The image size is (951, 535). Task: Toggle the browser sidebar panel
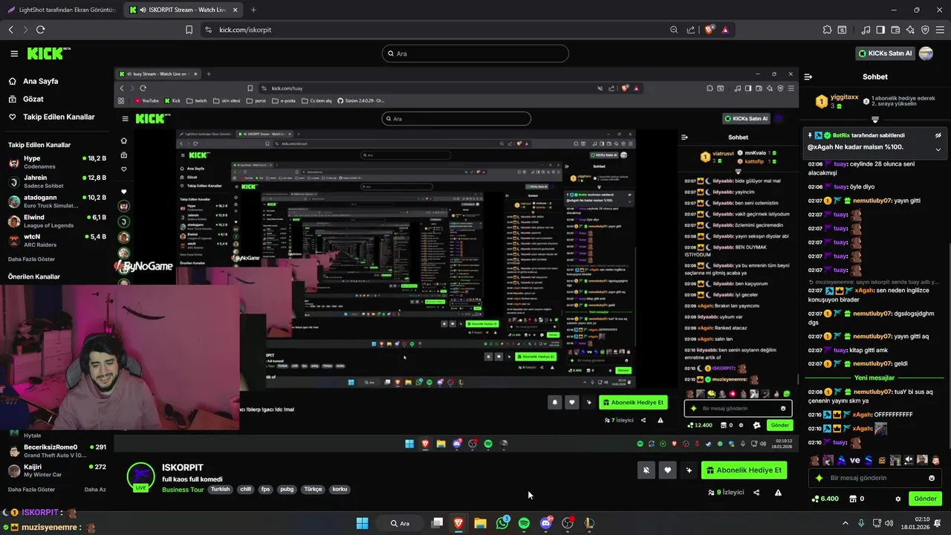tap(880, 30)
